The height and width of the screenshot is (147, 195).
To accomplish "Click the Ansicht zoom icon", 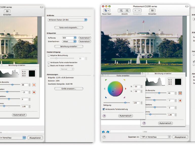I will pos(121,11).
